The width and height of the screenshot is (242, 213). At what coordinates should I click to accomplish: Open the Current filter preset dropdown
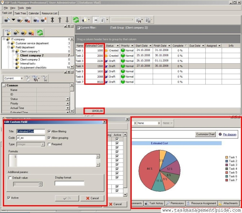click(x=21, y=78)
